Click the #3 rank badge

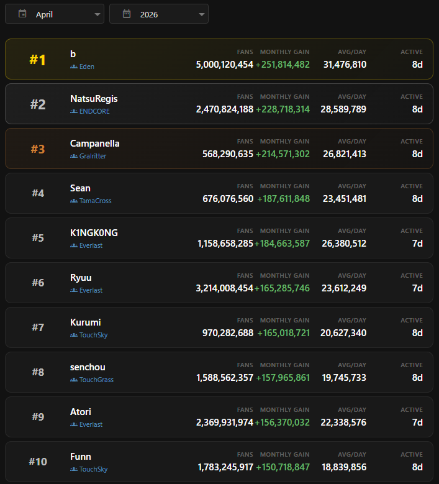tap(38, 149)
